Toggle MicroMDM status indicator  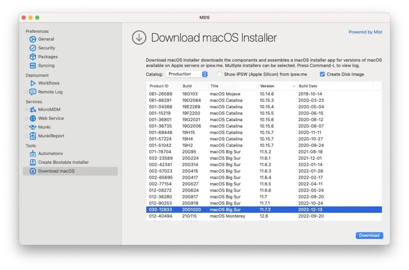26,109
